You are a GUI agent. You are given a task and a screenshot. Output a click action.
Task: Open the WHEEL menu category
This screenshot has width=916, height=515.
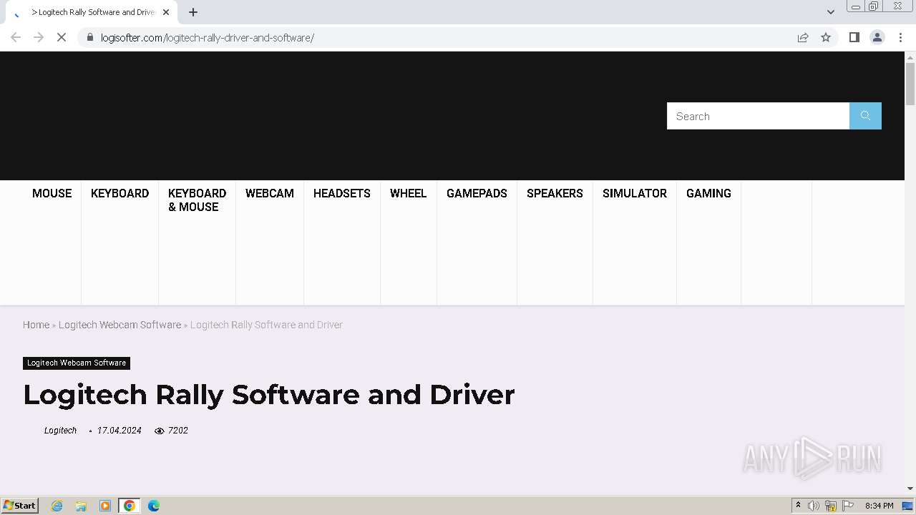(x=408, y=193)
